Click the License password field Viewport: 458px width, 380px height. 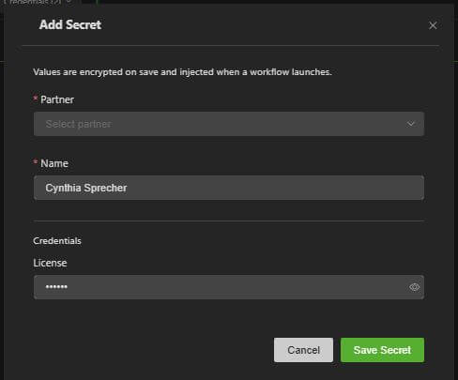229,287
